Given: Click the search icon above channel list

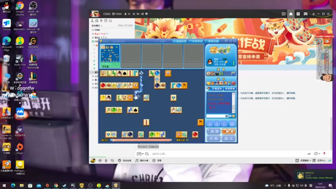Looking at the screenshot, I should click(x=110, y=21).
